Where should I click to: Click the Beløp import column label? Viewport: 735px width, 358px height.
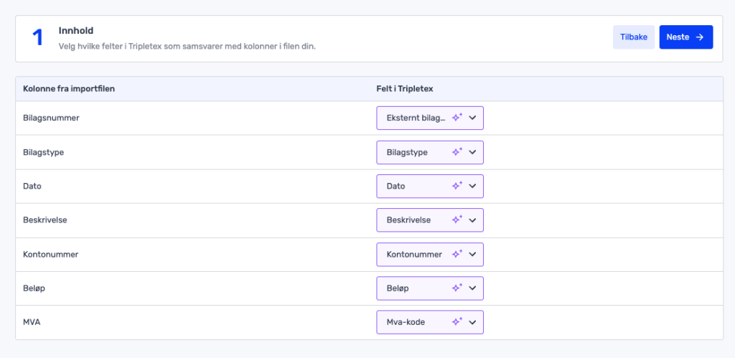(34, 288)
